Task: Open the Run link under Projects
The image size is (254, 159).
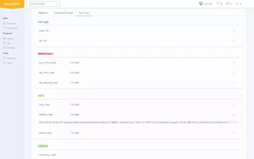Action: (x=9, y=43)
